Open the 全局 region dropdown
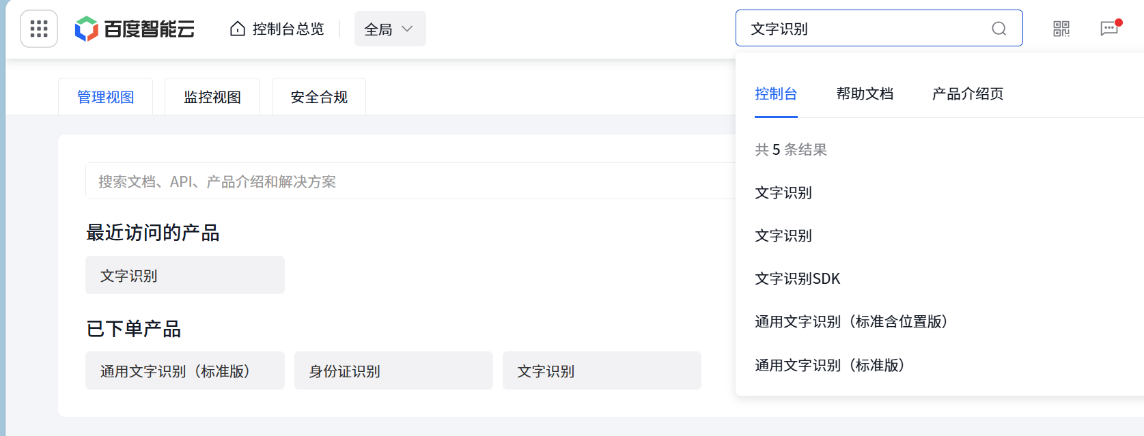The width and height of the screenshot is (1144, 436). pos(389,29)
